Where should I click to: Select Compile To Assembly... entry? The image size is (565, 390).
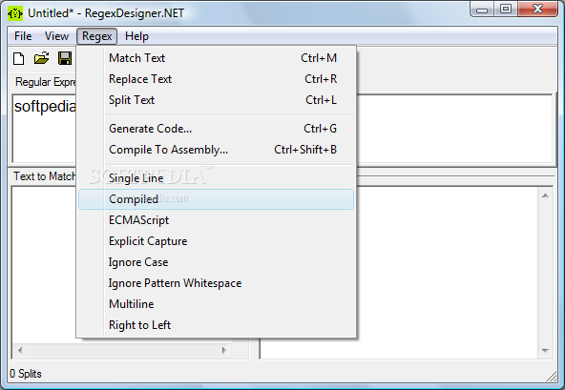(x=217, y=150)
